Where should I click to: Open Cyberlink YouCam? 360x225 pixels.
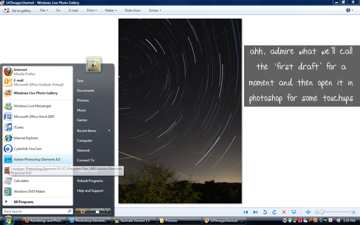point(38,149)
